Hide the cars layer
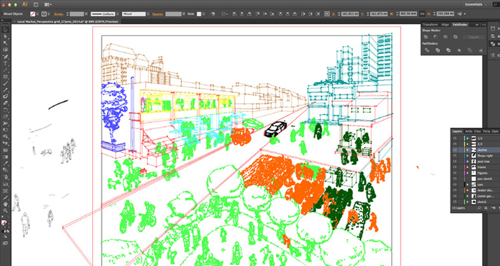Image resolution: width=500 pixels, height=266 pixels. click(x=455, y=185)
